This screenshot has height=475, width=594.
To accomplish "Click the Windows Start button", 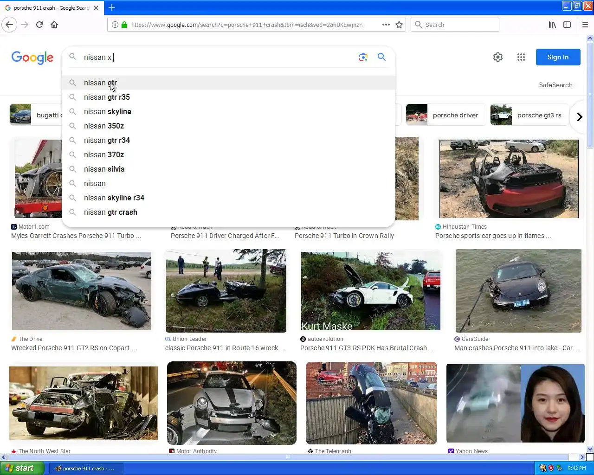I will 22,468.
